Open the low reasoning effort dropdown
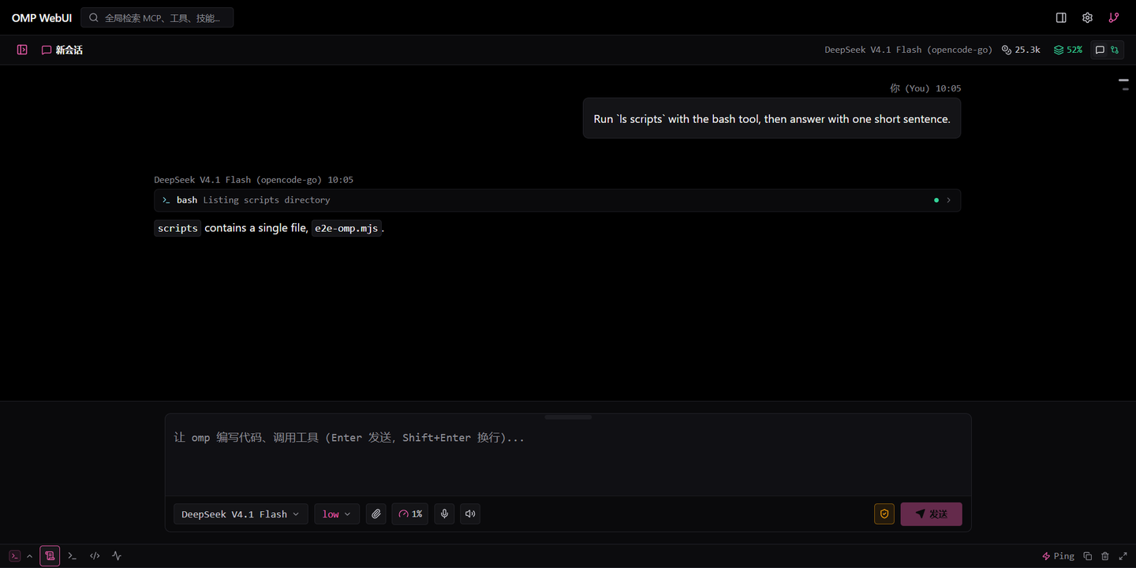The width and height of the screenshot is (1136, 568). click(x=337, y=514)
